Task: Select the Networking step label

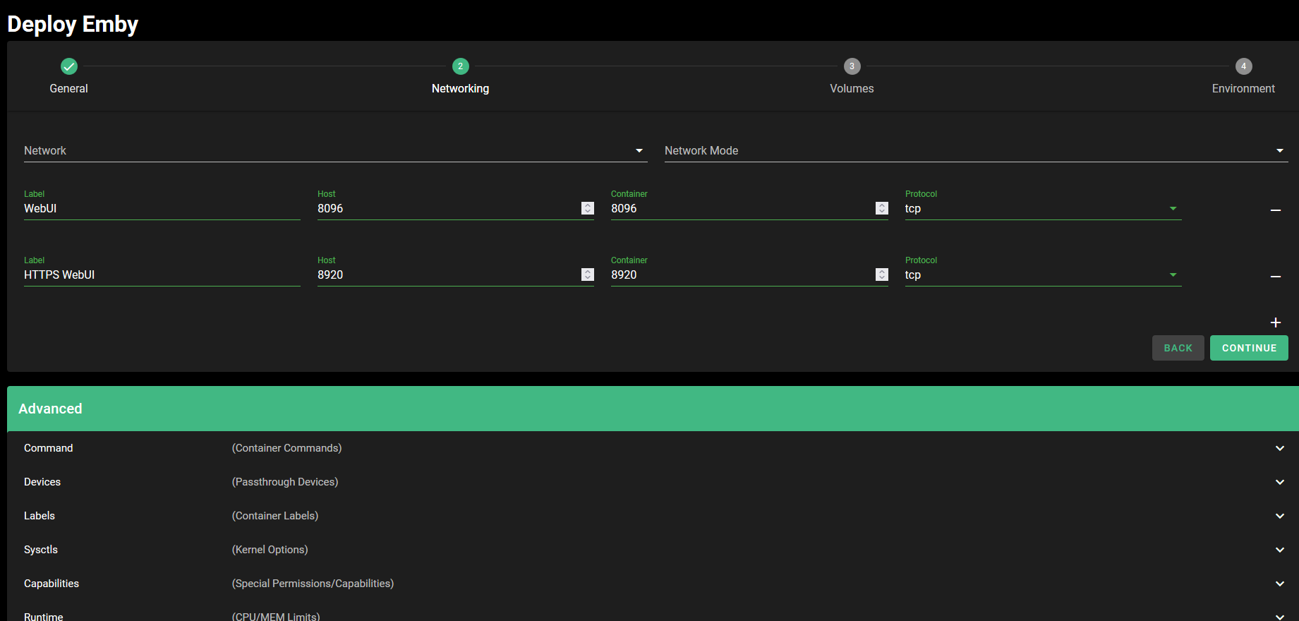Action: point(460,88)
